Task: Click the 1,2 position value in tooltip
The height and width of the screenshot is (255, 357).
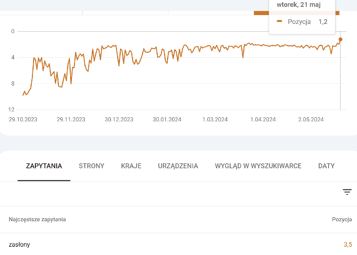Action: [x=323, y=22]
